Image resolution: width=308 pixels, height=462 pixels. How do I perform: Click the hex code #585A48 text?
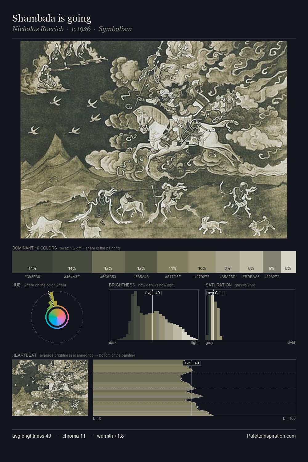[x=141, y=277]
